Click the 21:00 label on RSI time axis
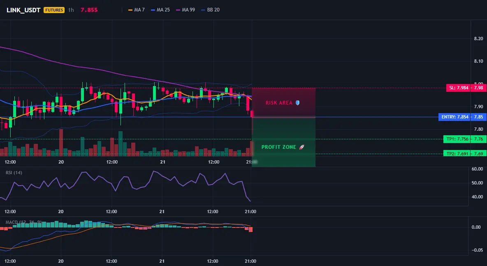487x266 pixels. coord(250,211)
